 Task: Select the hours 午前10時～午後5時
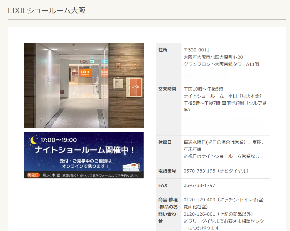point(203,89)
